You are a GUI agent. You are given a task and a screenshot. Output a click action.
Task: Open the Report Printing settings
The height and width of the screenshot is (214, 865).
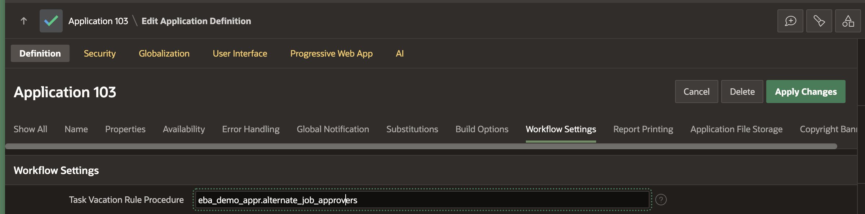643,129
